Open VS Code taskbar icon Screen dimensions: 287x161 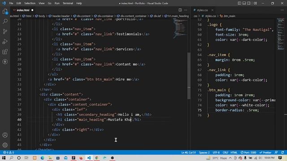(89, 158)
